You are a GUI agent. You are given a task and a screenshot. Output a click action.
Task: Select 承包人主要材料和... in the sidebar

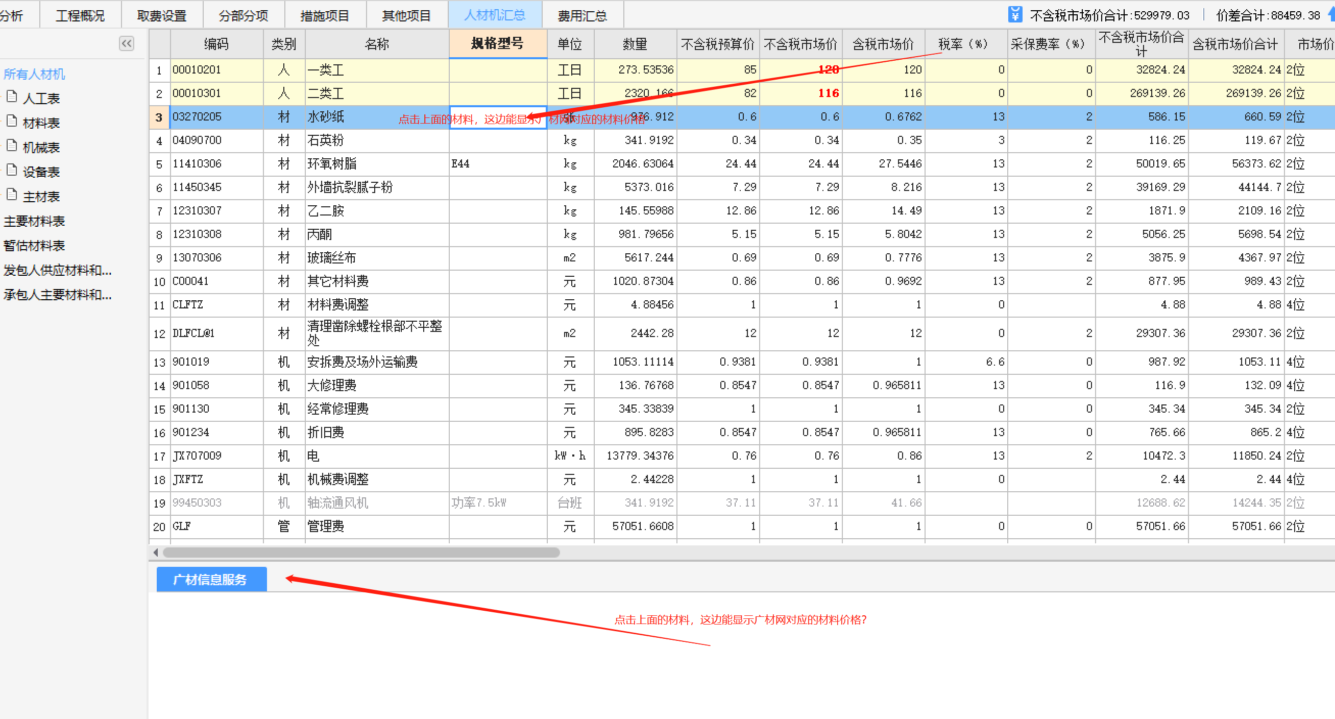point(58,295)
